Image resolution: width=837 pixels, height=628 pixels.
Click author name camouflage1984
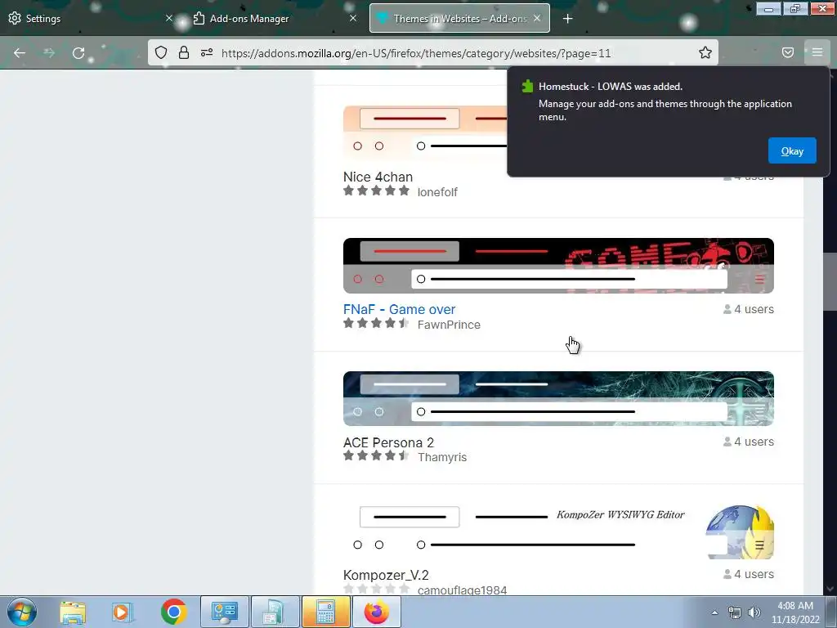coord(463,590)
